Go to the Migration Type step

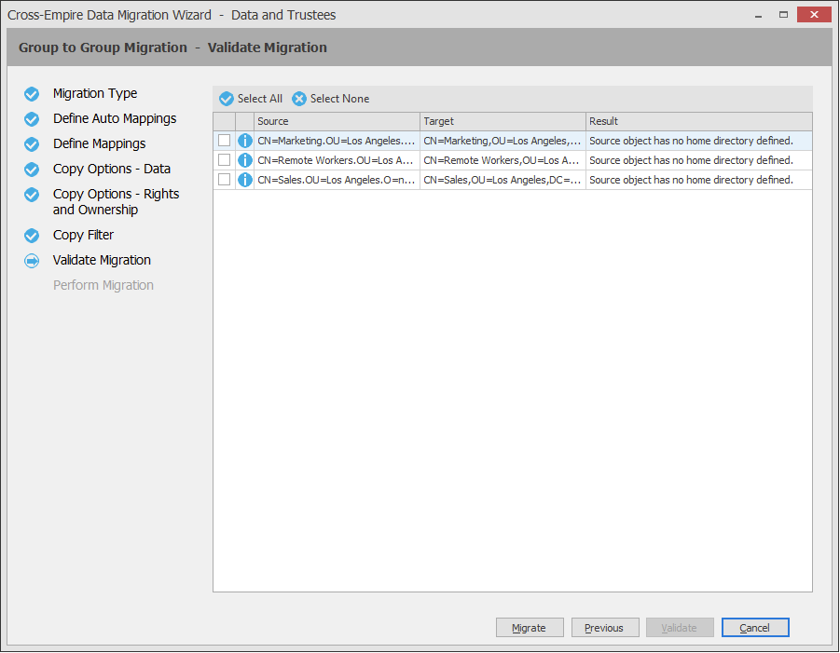95,94
